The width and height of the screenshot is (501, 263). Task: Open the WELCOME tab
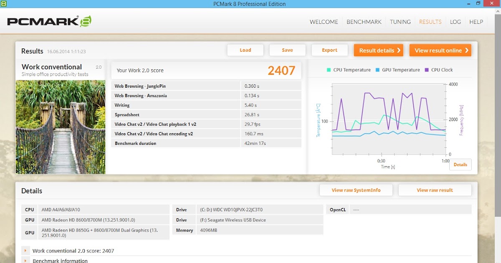[324, 22]
